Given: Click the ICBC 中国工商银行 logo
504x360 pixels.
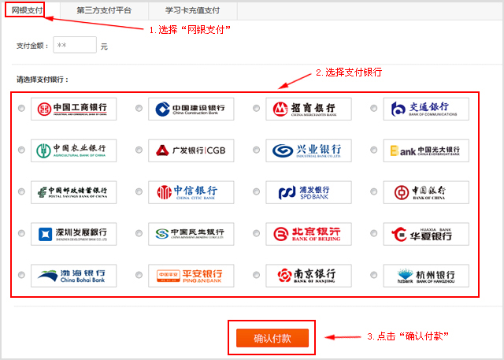Looking at the screenshot, I should (x=73, y=109).
